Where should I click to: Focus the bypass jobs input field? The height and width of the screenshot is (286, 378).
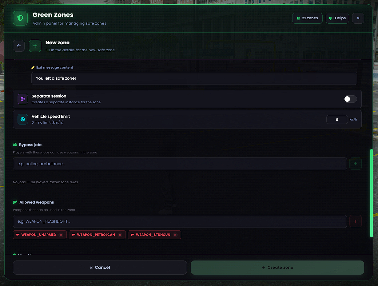[180, 164]
